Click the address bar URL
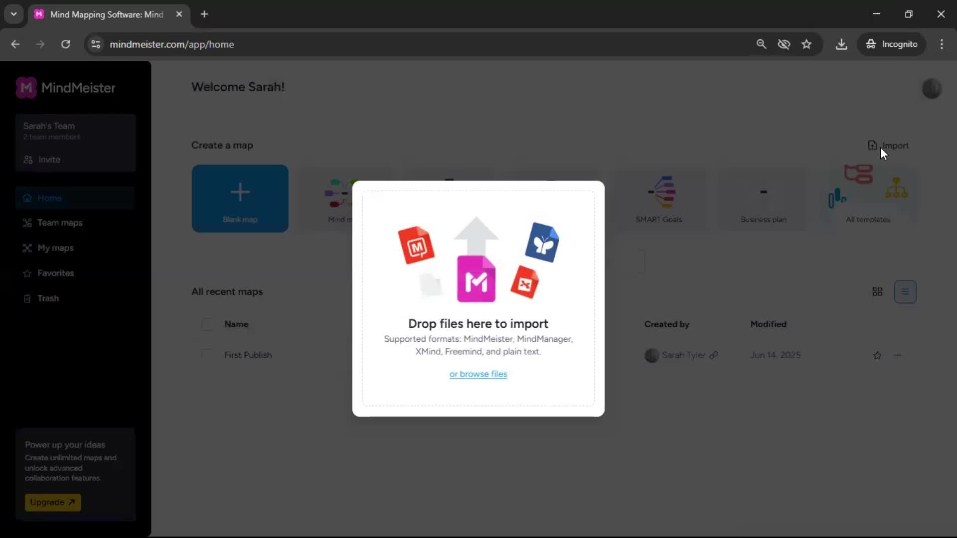This screenshot has width=957, height=538. (171, 44)
